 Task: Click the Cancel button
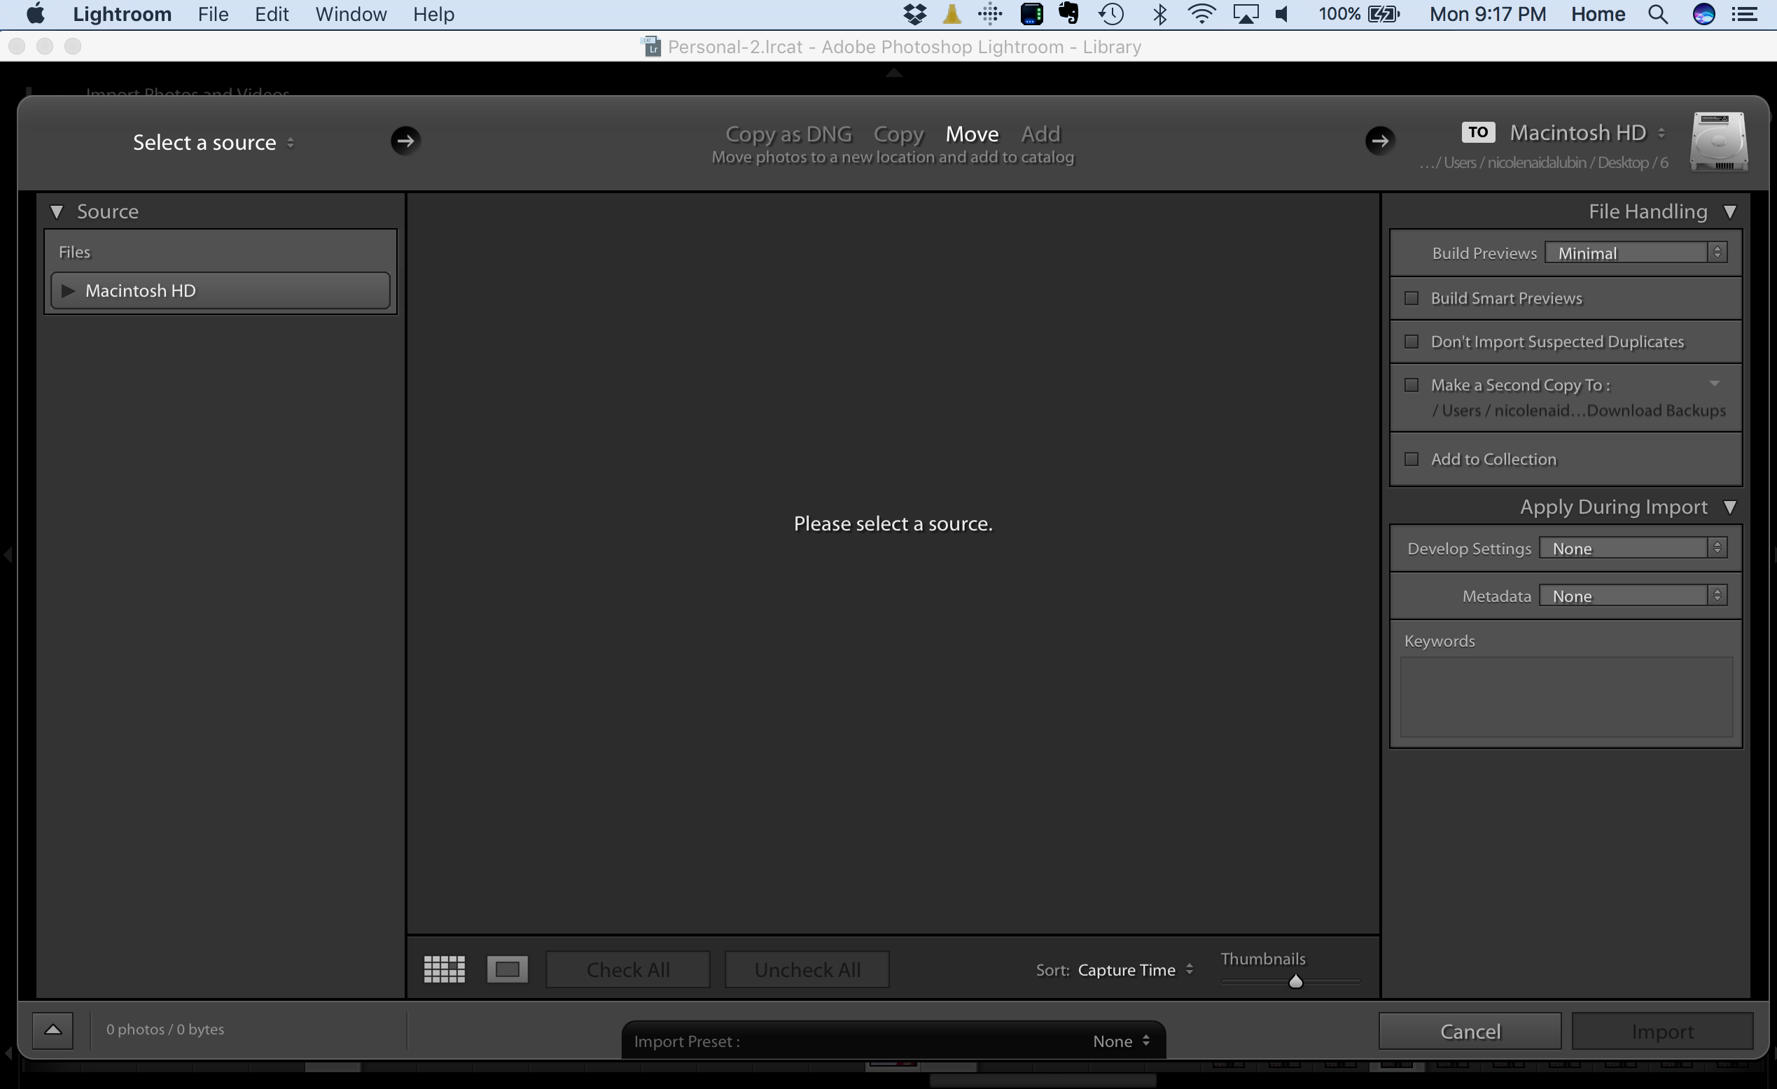[x=1470, y=1032]
